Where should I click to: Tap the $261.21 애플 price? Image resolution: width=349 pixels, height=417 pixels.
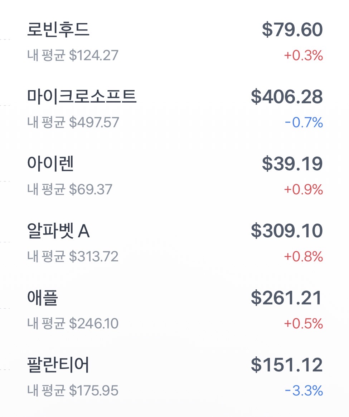pos(287,298)
